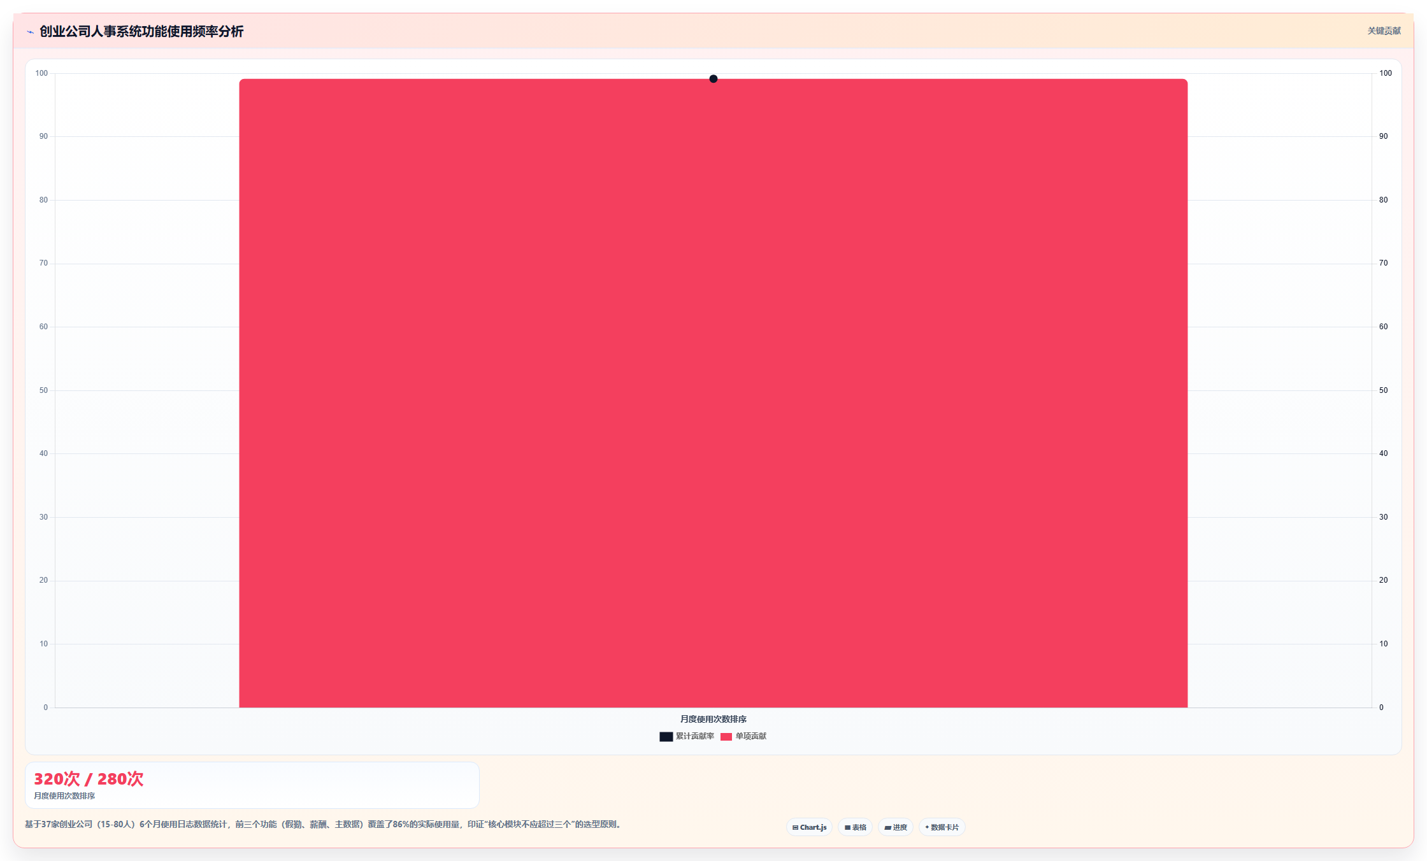Click the 进度 tag chip
This screenshot has width=1427, height=861.
(896, 827)
